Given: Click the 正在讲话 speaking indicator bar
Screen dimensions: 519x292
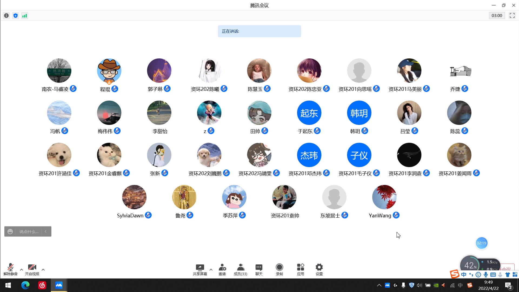Looking at the screenshot, I should pos(259,31).
